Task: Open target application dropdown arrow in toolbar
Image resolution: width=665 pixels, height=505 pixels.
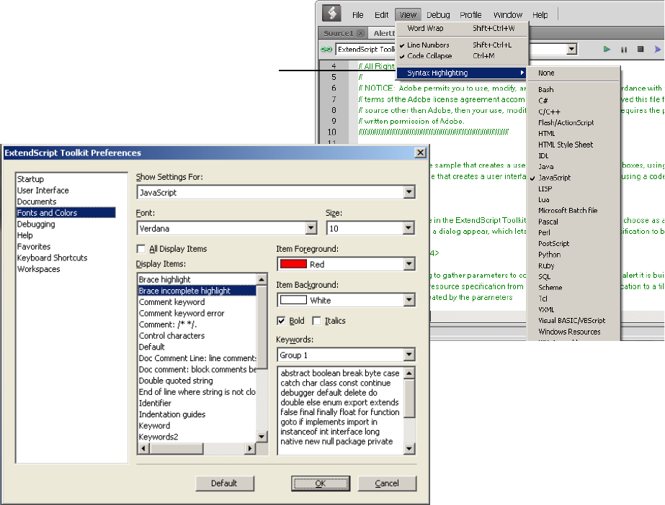Action: (571, 49)
